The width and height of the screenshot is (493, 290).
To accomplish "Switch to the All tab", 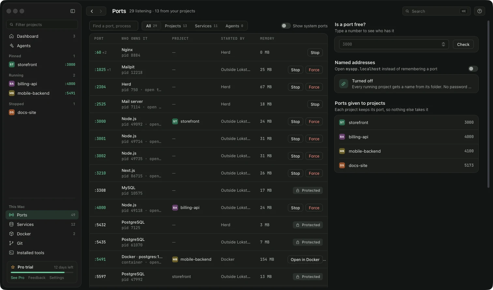I will (151, 26).
